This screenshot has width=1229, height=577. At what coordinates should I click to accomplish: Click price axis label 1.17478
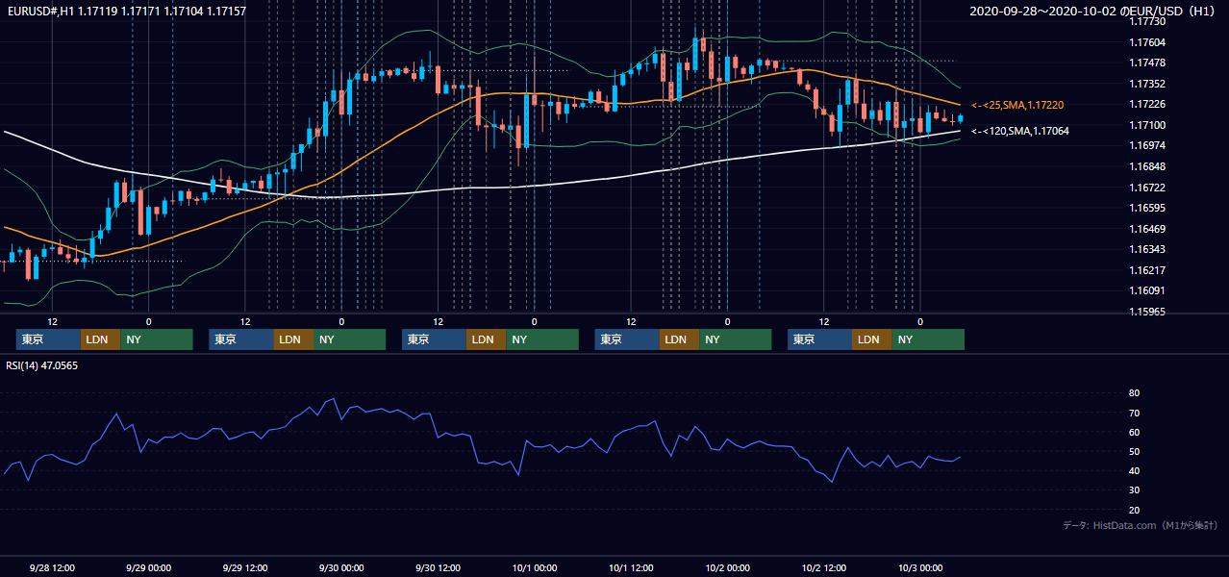pyautogui.click(x=1147, y=63)
